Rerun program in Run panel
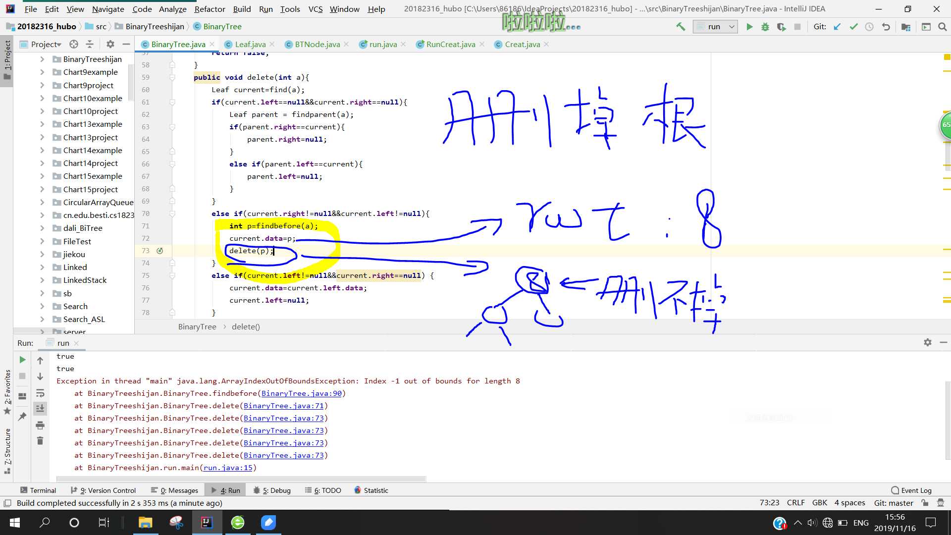951x535 pixels. (x=22, y=360)
